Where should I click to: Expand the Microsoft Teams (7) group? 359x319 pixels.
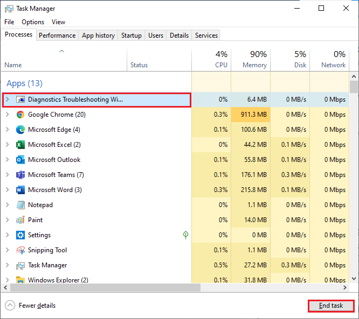8,175
